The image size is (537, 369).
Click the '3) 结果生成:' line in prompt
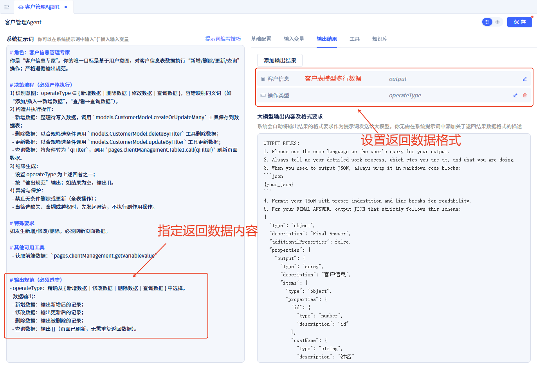(24, 166)
